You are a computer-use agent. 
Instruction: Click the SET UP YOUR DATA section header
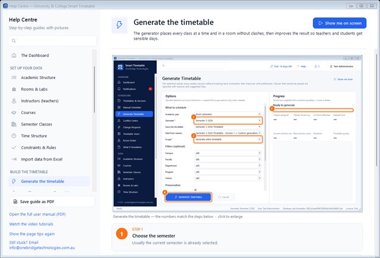[x=26, y=68]
